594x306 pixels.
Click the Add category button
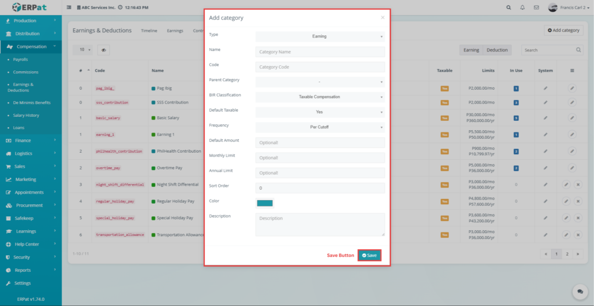point(563,30)
